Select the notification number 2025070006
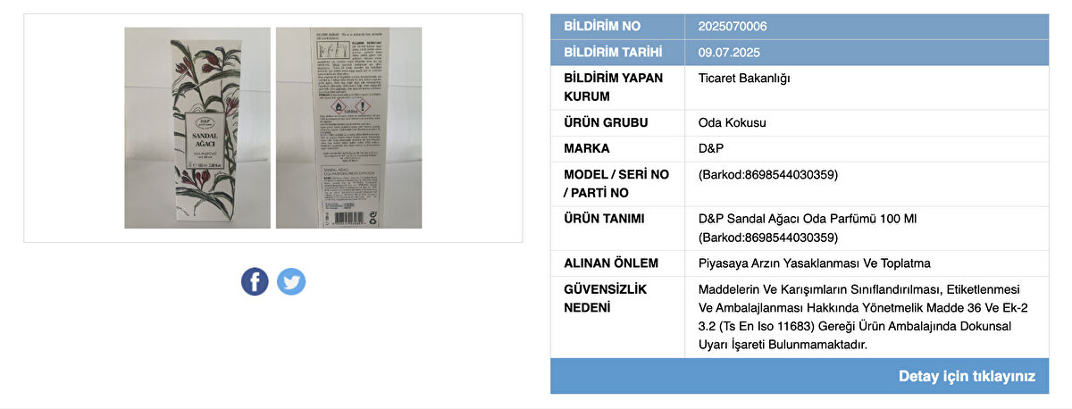Screen dimensions: 1072x409 [733, 27]
